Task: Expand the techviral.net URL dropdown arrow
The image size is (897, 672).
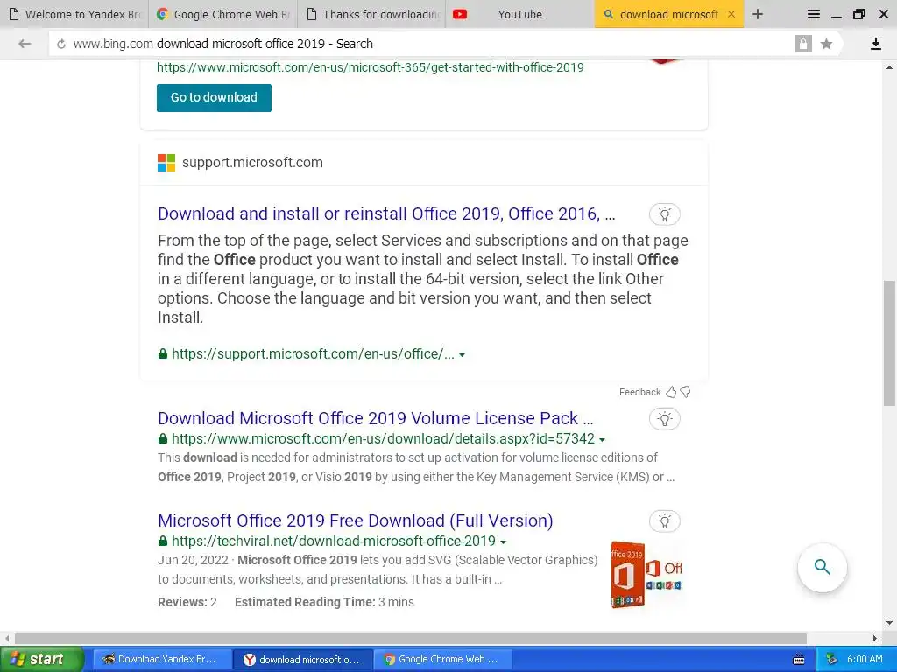Action: 503,542
